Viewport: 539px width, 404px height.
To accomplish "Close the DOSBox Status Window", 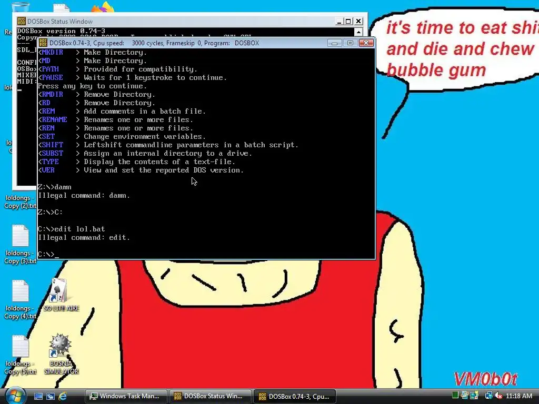I will pyautogui.click(x=358, y=21).
